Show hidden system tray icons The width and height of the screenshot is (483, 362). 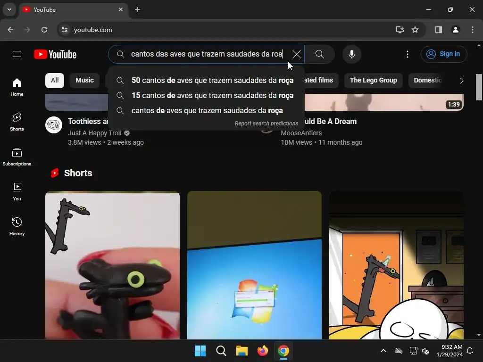click(x=383, y=351)
